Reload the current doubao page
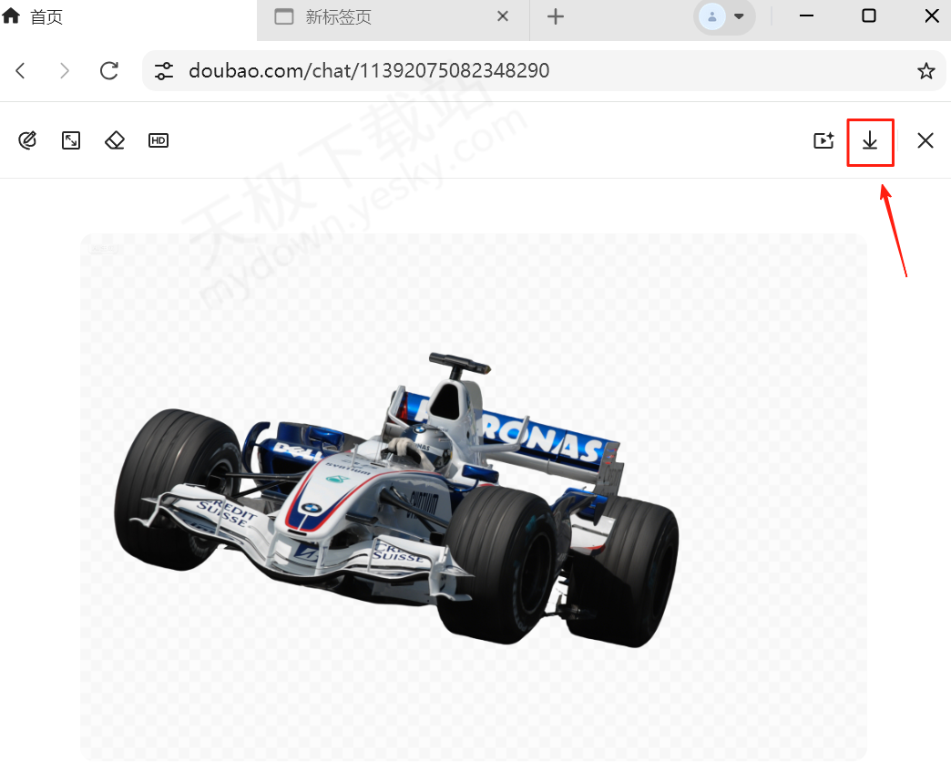This screenshot has height=774, width=951. click(109, 71)
